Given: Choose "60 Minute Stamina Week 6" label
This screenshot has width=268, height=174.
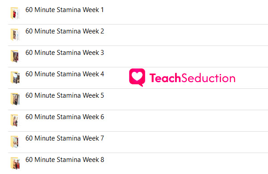Looking at the screenshot, I should coord(65,117).
